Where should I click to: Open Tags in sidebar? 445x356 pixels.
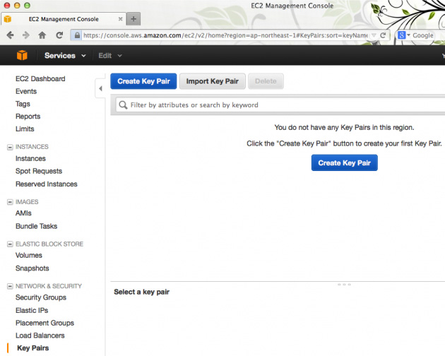(x=23, y=104)
